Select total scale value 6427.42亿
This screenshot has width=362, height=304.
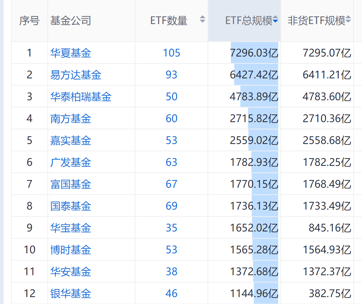(254, 75)
